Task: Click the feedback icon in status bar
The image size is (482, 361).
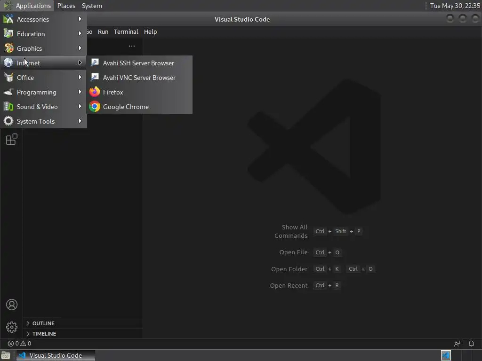Action: click(x=457, y=344)
